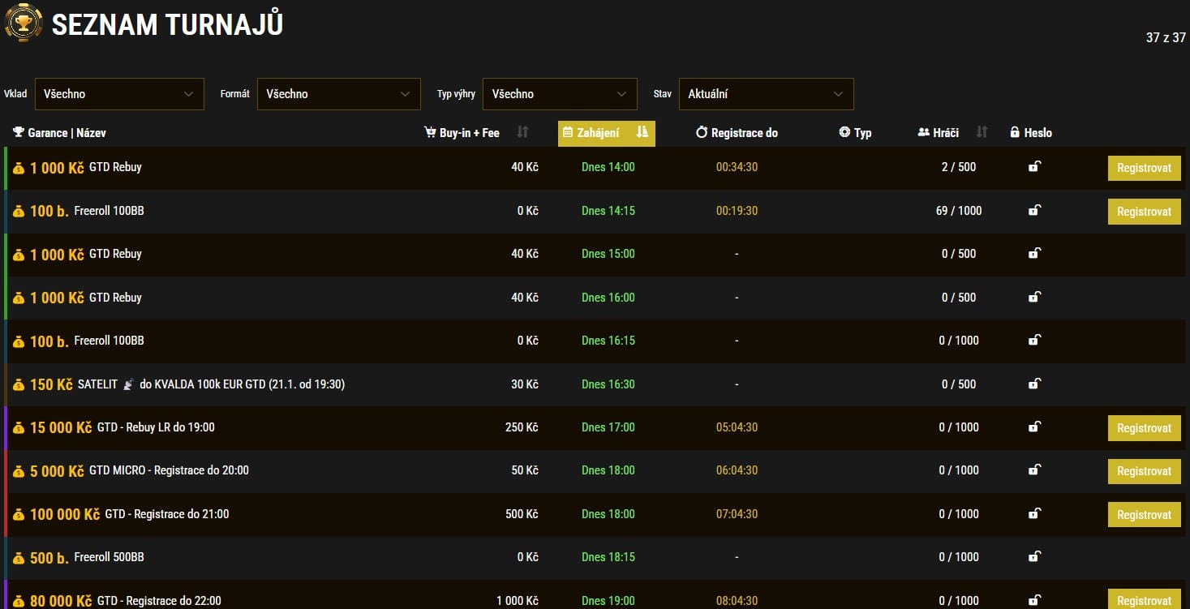
Task: Click the stopwatch icon beside Registrace do
Action: (700, 132)
